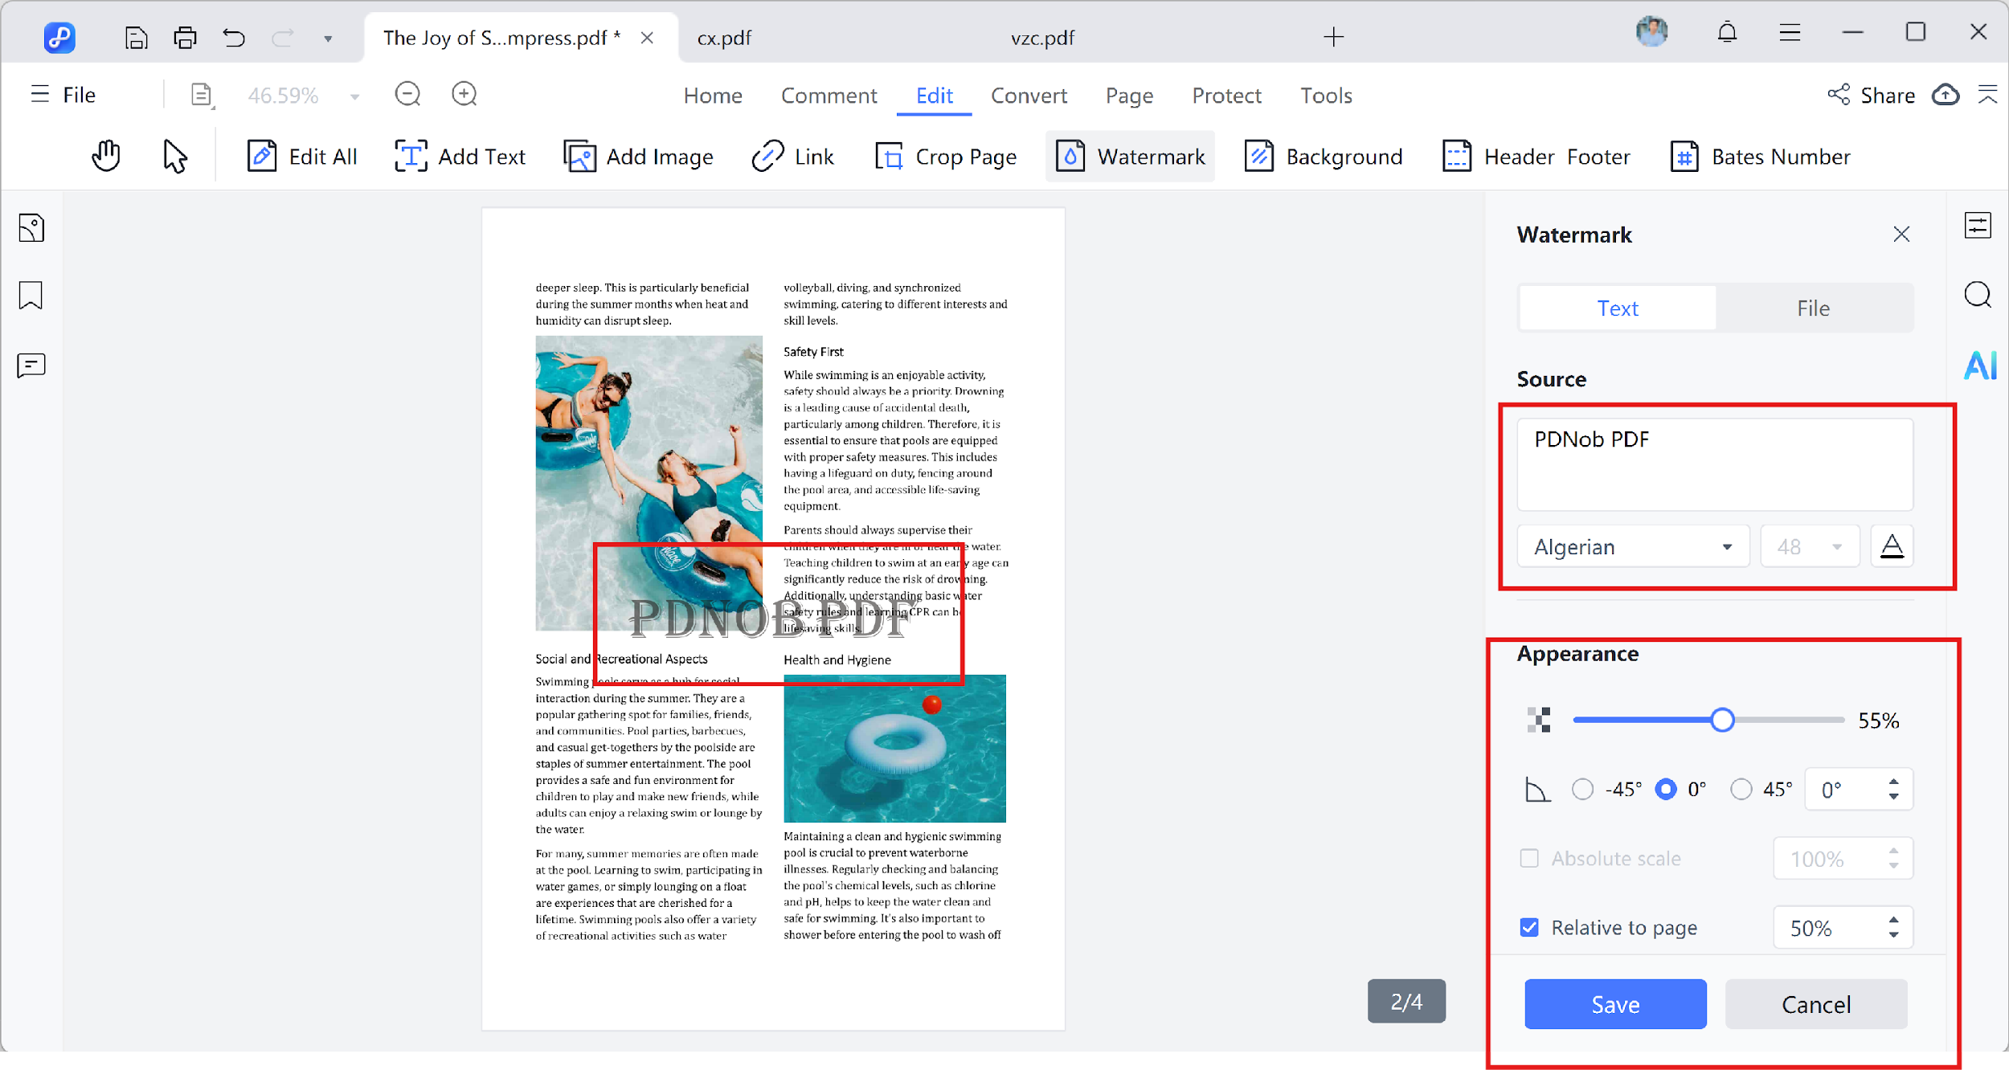Click the PDNob PDF text source field
The image size is (2009, 1070).
pyautogui.click(x=1714, y=464)
